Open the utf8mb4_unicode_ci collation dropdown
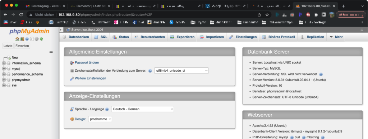The width and height of the screenshot is (368, 139). (x=181, y=71)
